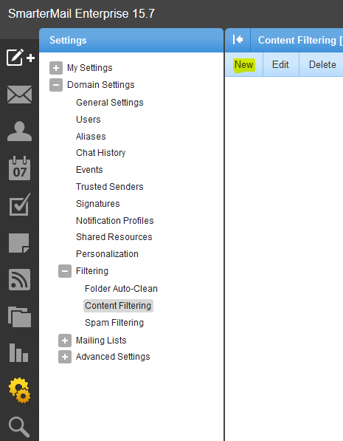This screenshot has height=441, width=343.
Task: Click the Settings panel header
Action: coord(131,40)
